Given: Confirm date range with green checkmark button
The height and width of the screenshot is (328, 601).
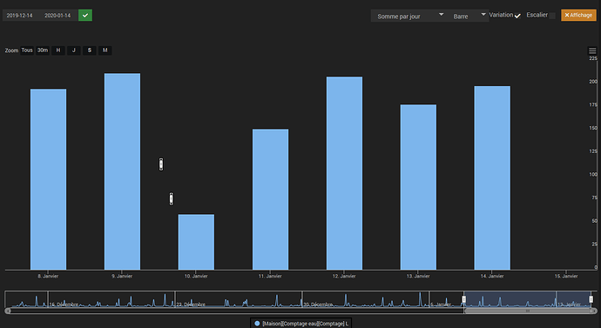Looking at the screenshot, I should point(85,16).
